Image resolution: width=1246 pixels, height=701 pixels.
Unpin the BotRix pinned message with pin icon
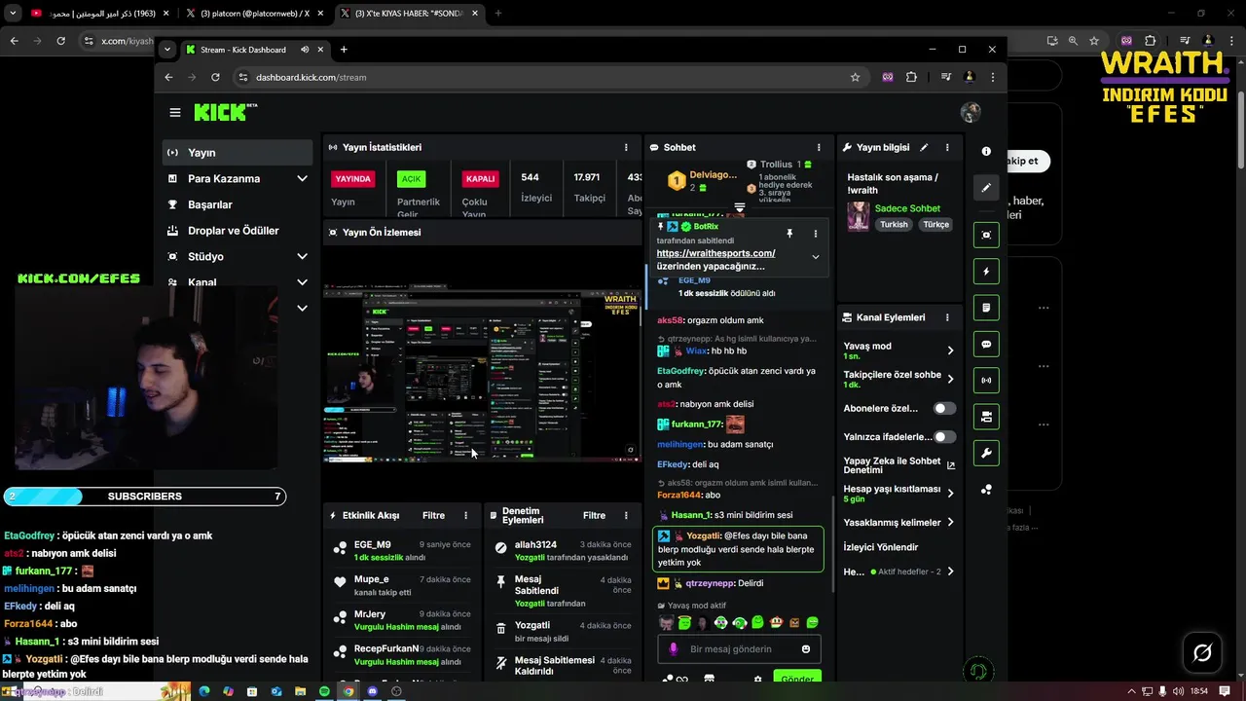point(789,234)
